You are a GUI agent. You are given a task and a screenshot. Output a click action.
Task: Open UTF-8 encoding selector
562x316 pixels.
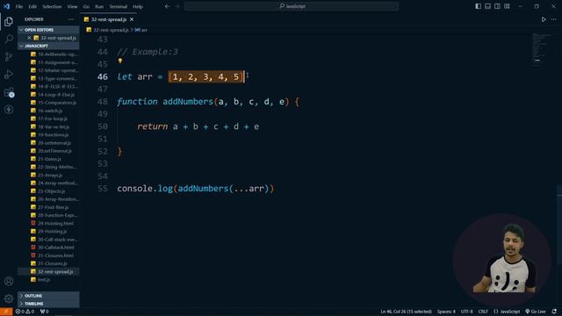[466, 312]
